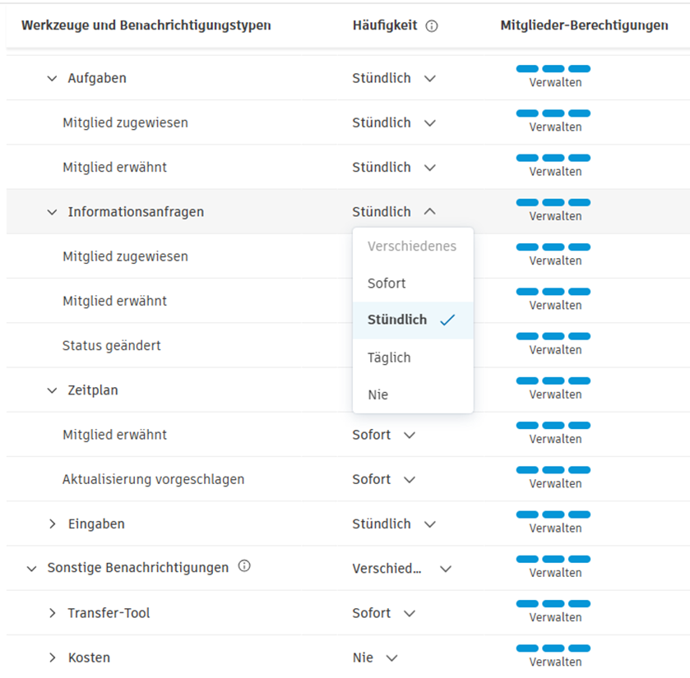This screenshot has width=690, height=678.
Task: Collapse the Aufgaben section
Action: 52,78
